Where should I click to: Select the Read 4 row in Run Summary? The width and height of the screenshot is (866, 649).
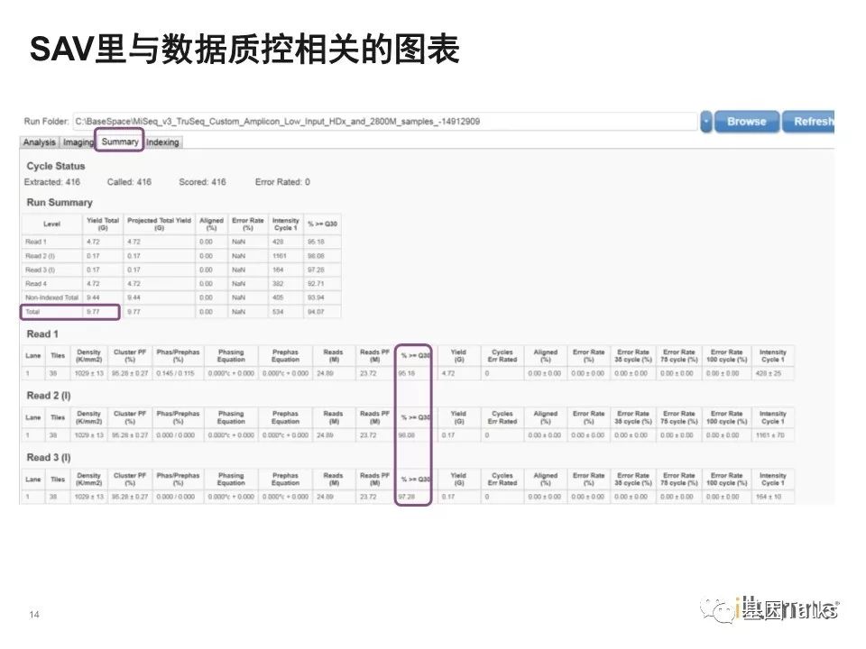pos(36,282)
